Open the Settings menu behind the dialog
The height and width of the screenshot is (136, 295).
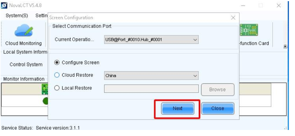[x=41, y=16]
